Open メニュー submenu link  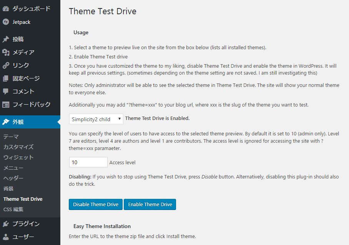[x=13, y=168]
